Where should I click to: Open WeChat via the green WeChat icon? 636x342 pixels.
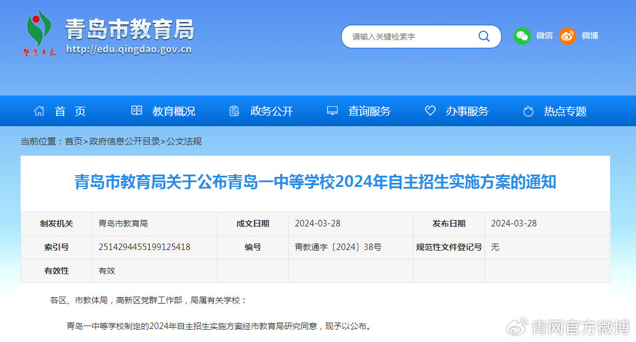(521, 36)
